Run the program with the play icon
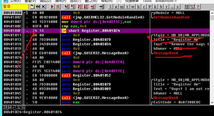214x116 pixels. [52, 6]
